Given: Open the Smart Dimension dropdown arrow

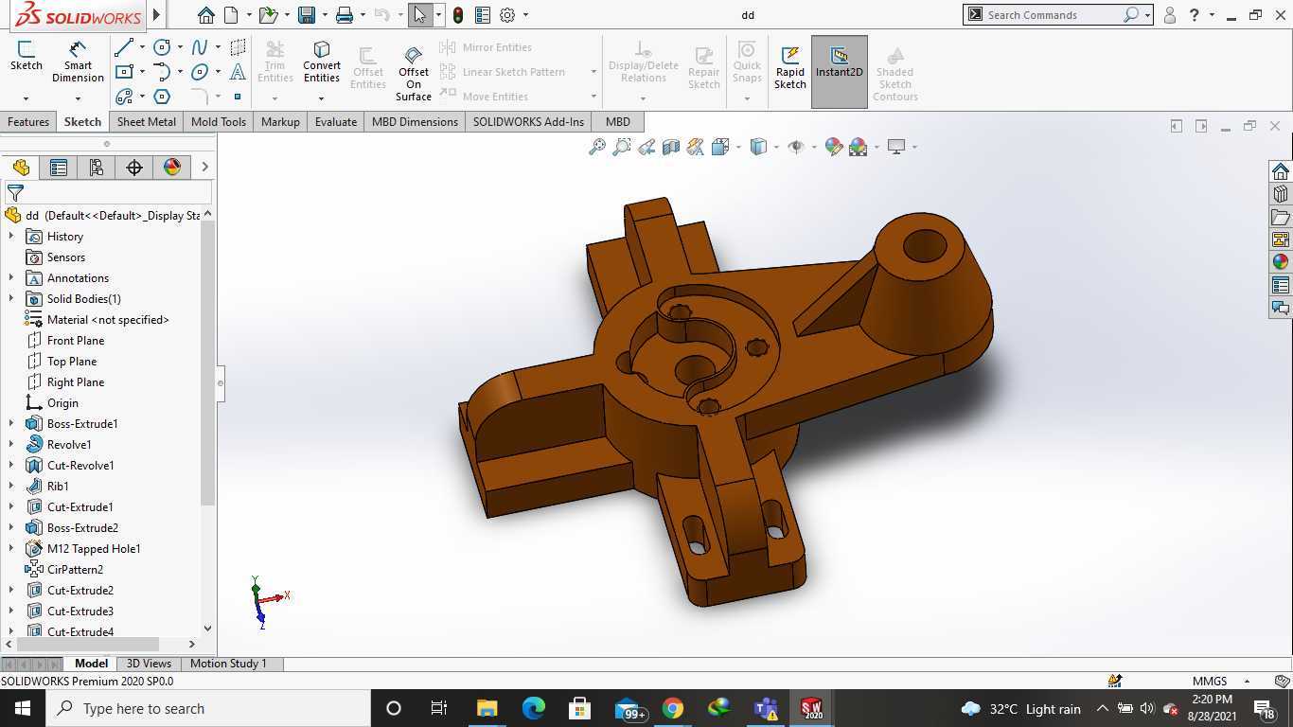Looking at the screenshot, I should [x=78, y=98].
